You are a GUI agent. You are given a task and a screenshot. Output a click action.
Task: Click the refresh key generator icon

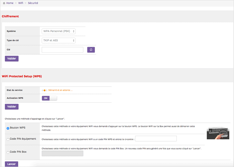pos(91,50)
